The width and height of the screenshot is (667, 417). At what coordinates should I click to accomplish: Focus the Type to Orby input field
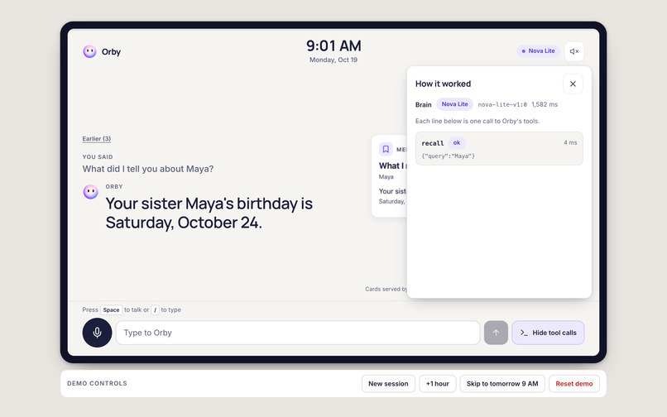(x=298, y=333)
